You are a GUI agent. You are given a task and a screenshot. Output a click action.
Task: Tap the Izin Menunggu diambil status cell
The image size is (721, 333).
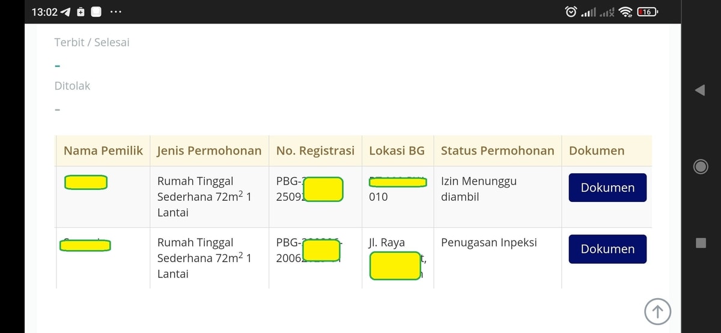(479, 189)
